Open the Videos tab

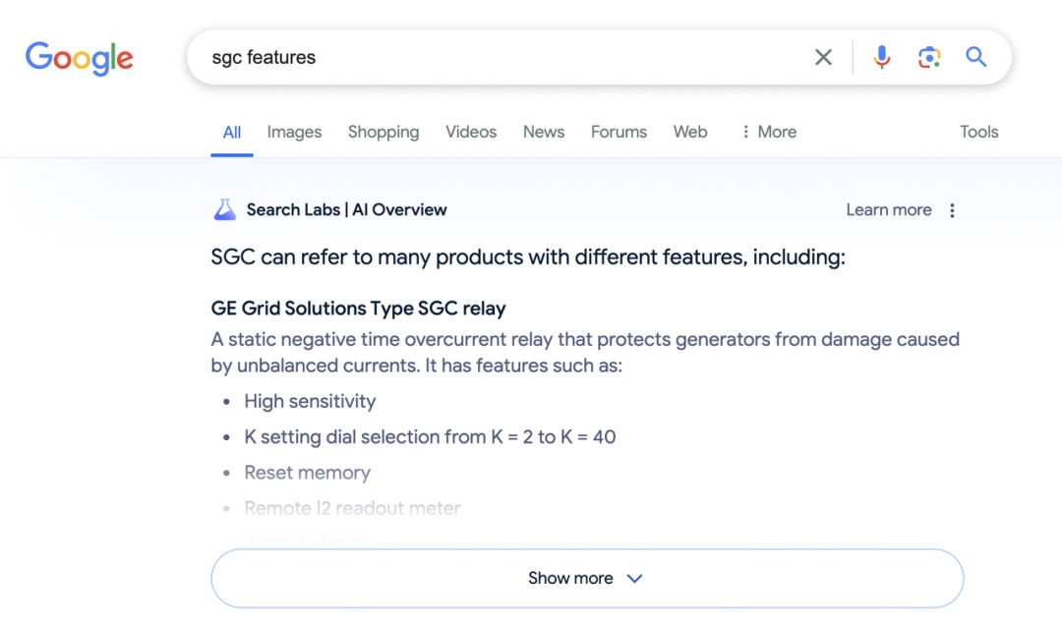click(471, 132)
